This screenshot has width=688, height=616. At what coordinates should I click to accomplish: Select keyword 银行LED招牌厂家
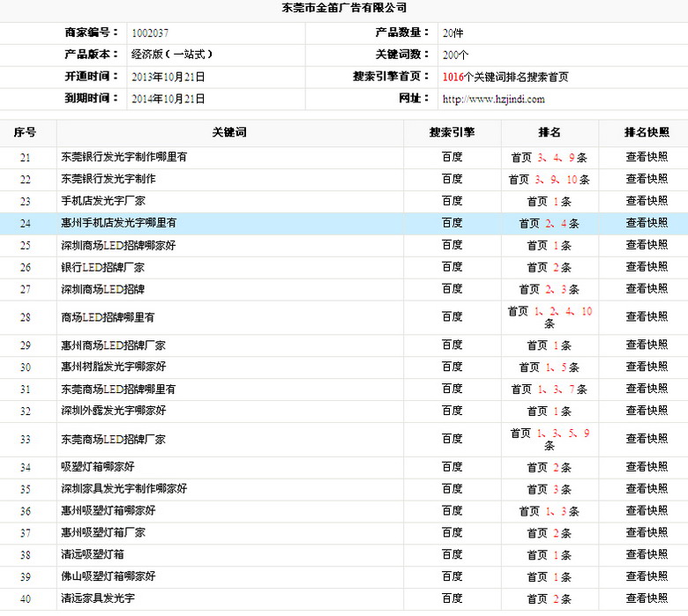(x=102, y=267)
